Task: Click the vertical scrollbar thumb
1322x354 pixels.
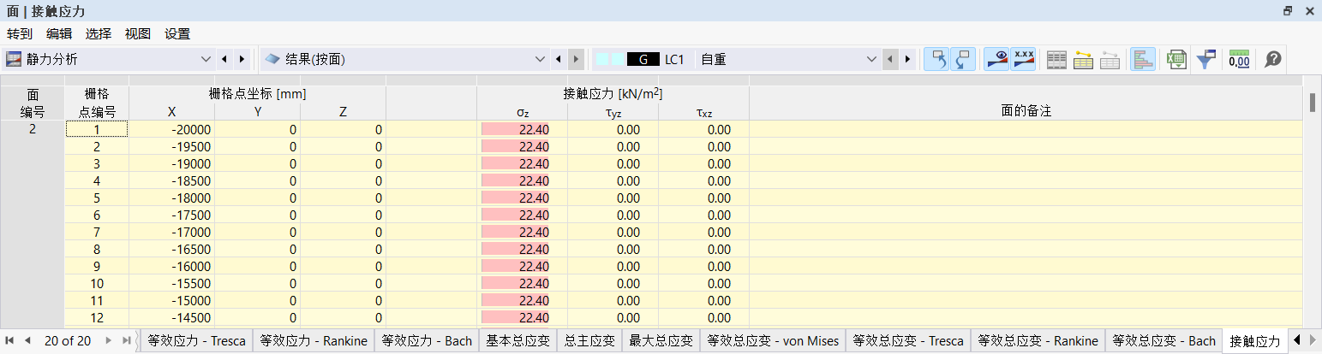Action: click(x=1312, y=103)
